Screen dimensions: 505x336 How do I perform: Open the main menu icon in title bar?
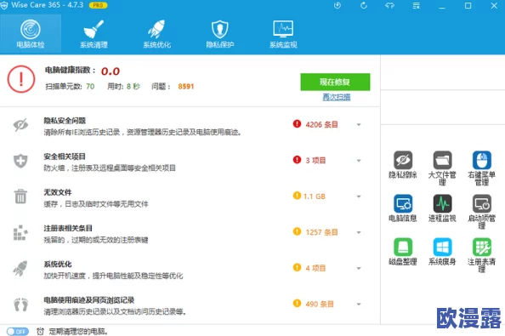tap(416, 5)
